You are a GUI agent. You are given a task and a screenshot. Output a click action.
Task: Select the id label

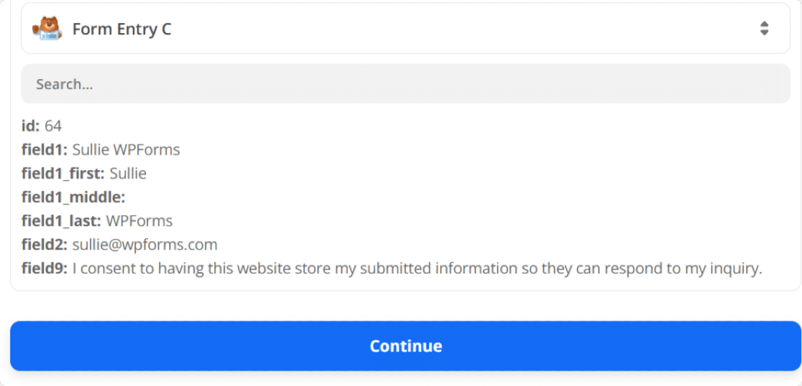(31, 126)
